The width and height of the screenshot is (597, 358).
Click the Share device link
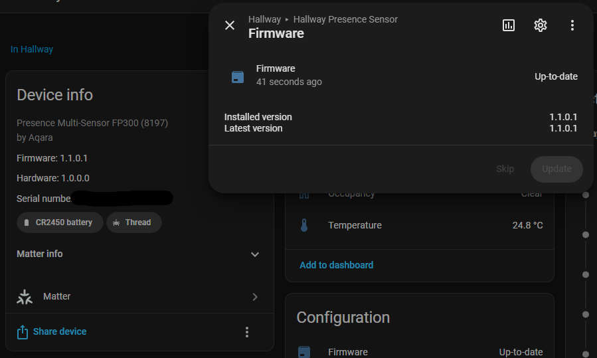click(x=60, y=331)
